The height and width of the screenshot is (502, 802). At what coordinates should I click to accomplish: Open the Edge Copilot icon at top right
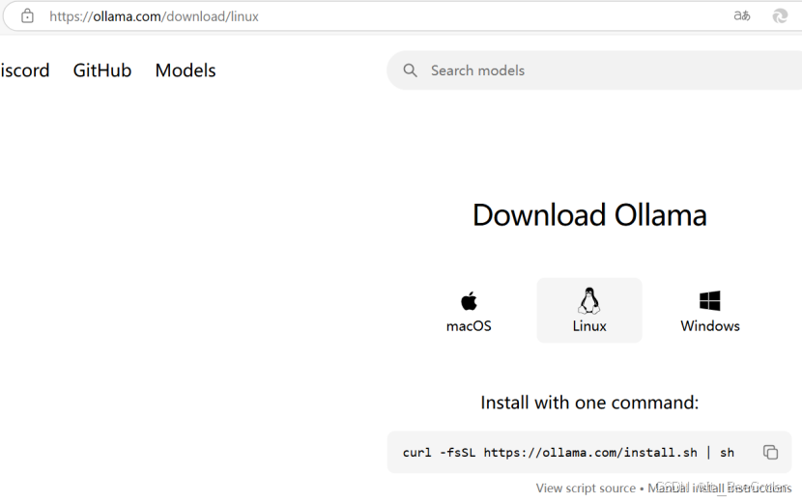[780, 15]
